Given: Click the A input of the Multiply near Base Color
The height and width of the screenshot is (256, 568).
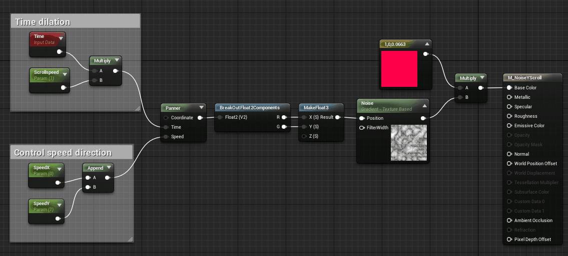Looking at the screenshot, I should click(x=460, y=88).
